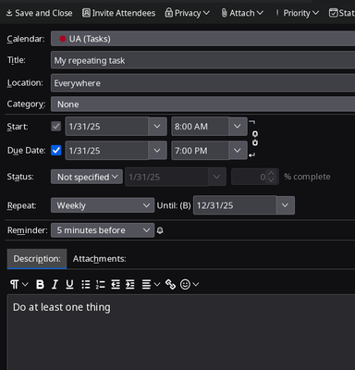Open the Status dropdown showing Not specified
Screen dimensions: 355x370
point(87,177)
